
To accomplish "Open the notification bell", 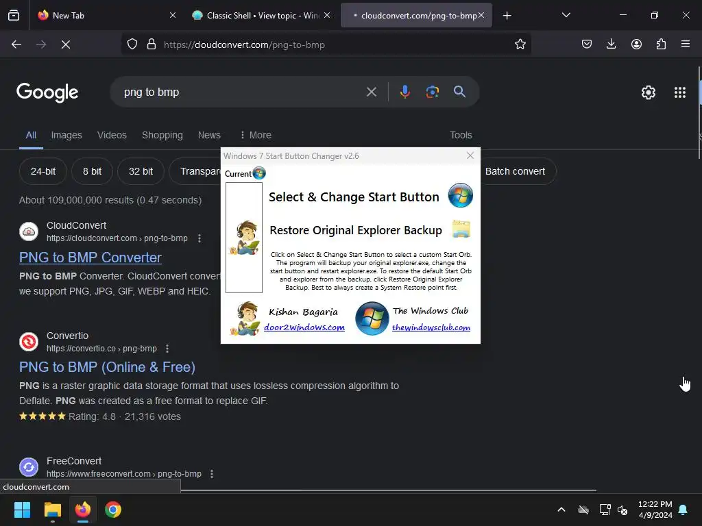I will pyautogui.click(x=683, y=510).
